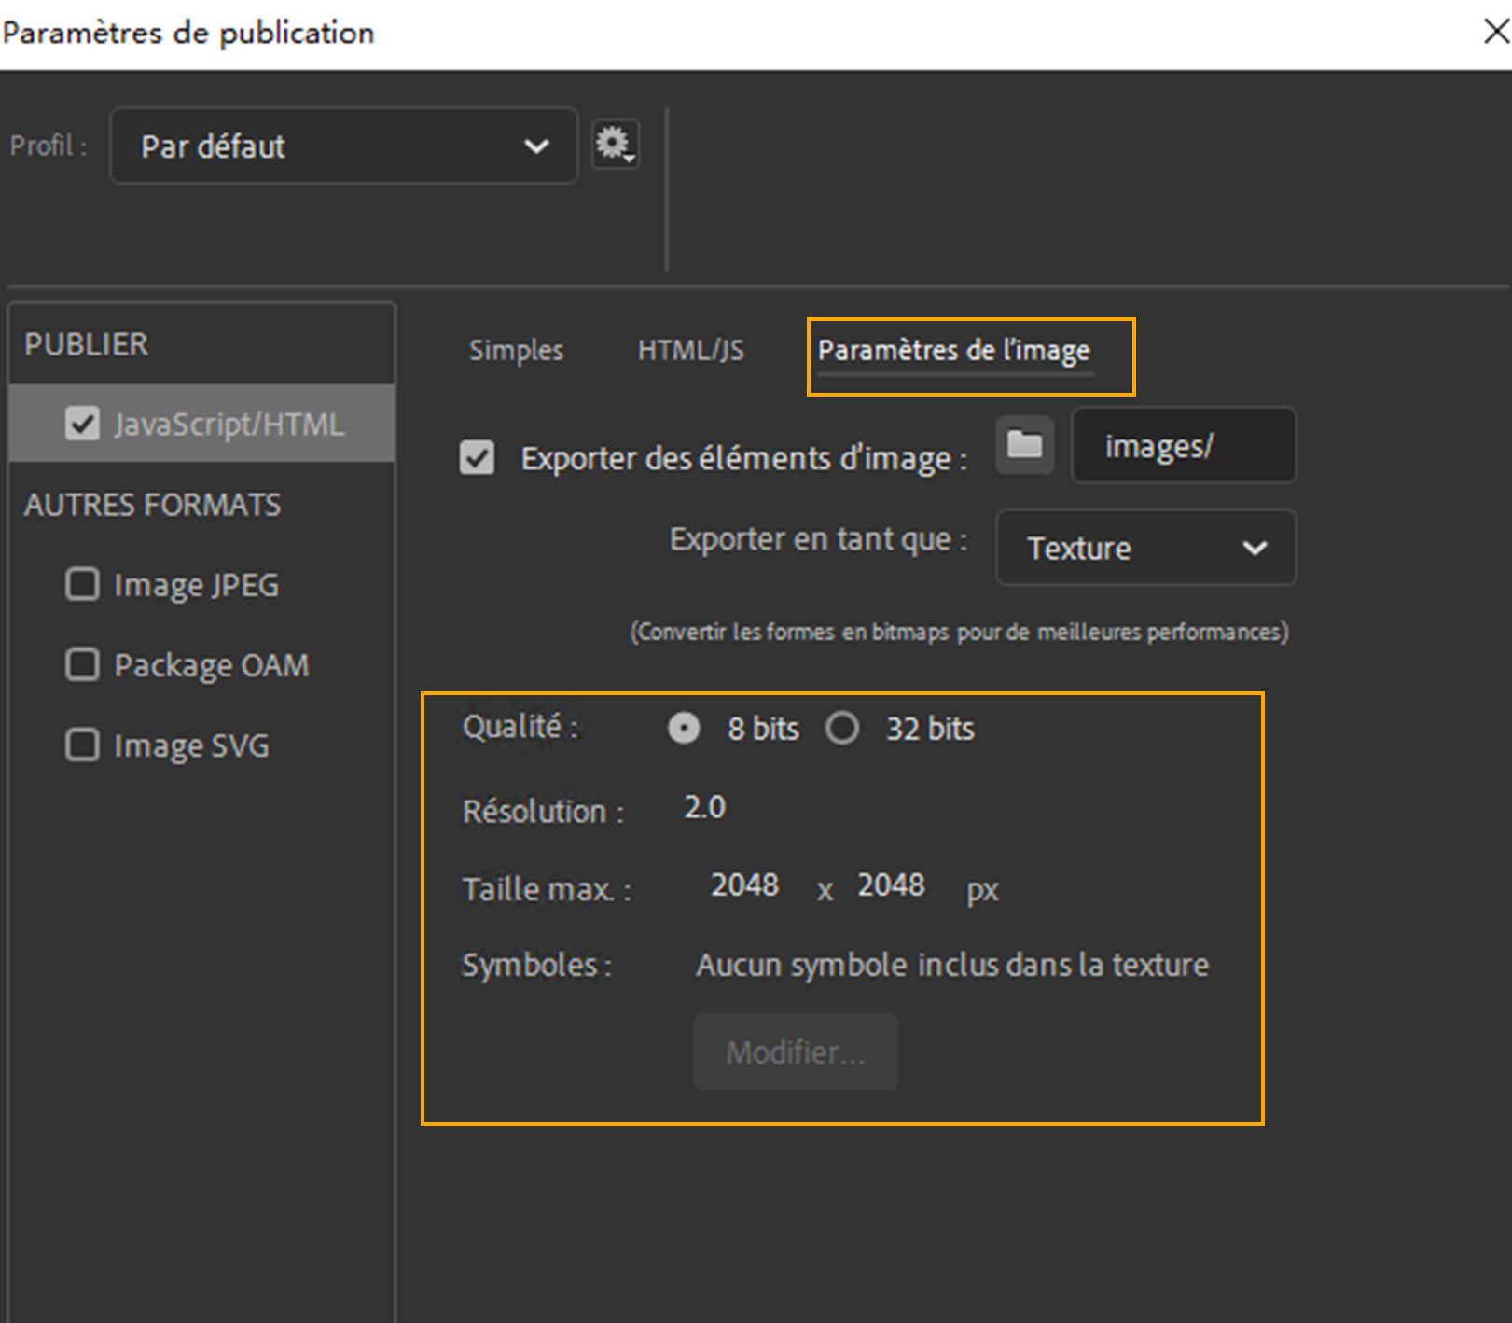Viewport: 1512px width, 1323px height.
Task: Switch to the Simples tab
Action: [x=514, y=350]
